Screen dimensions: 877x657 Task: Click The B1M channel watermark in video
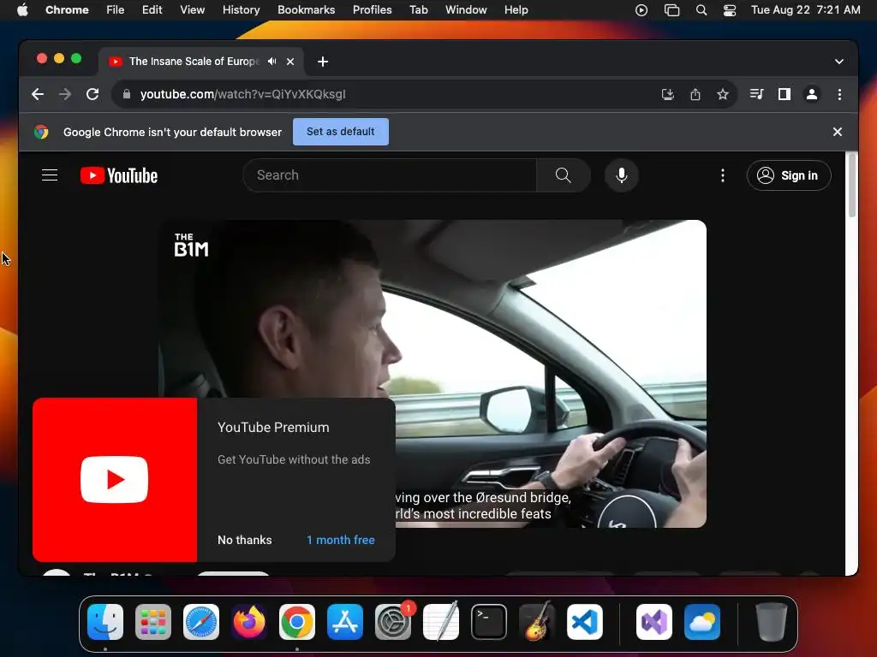coord(191,246)
